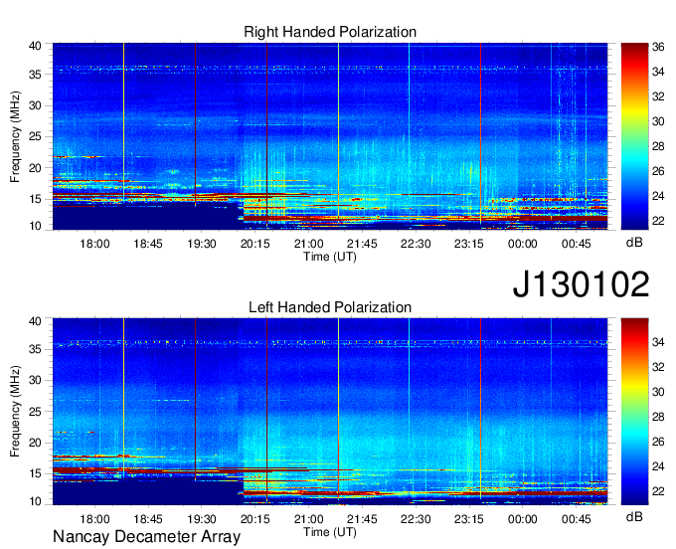Click the dB unit label below the right-handed color bar
676x549 pixels.
tap(634, 243)
